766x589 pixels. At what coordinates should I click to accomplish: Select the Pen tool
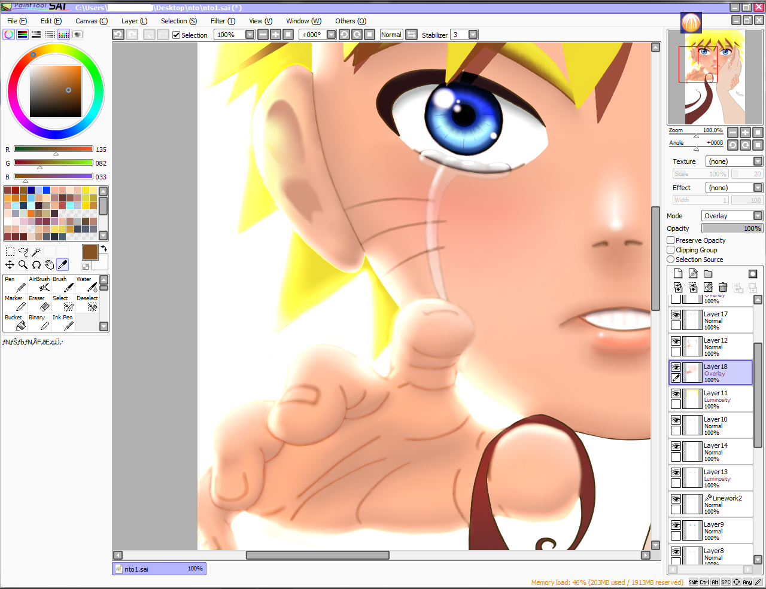[15, 284]
